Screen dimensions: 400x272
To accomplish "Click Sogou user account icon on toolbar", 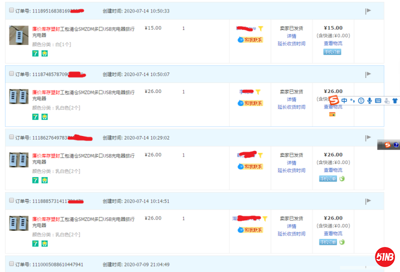I will pyautogui.click(x=386, y=101).
